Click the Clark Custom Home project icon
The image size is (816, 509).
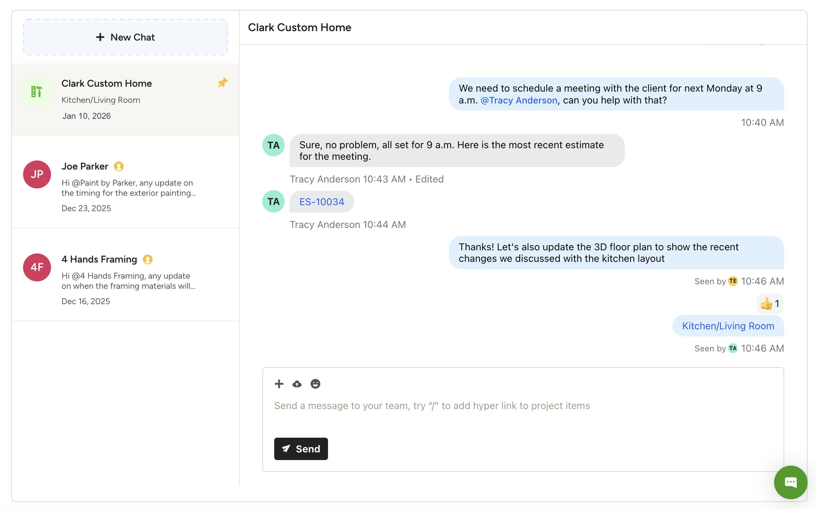37,92
